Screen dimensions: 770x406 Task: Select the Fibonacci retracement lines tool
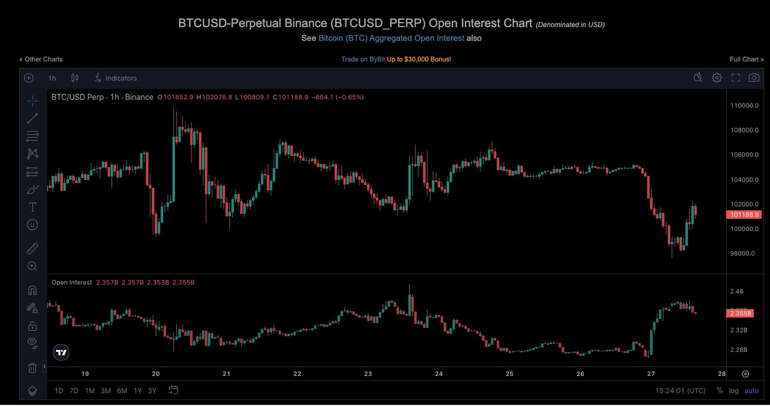[x=32, y=136]
